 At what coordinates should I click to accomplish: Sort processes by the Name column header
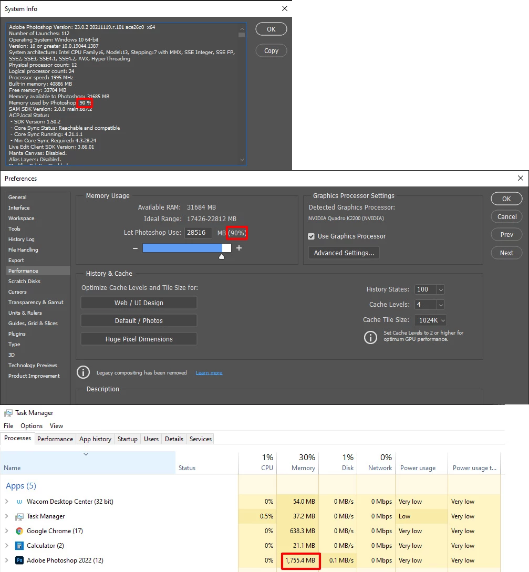(x=88, y=463)
